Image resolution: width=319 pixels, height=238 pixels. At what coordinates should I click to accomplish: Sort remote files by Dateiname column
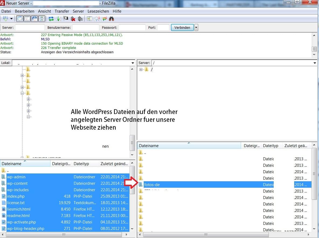click(x=189, y=145)
